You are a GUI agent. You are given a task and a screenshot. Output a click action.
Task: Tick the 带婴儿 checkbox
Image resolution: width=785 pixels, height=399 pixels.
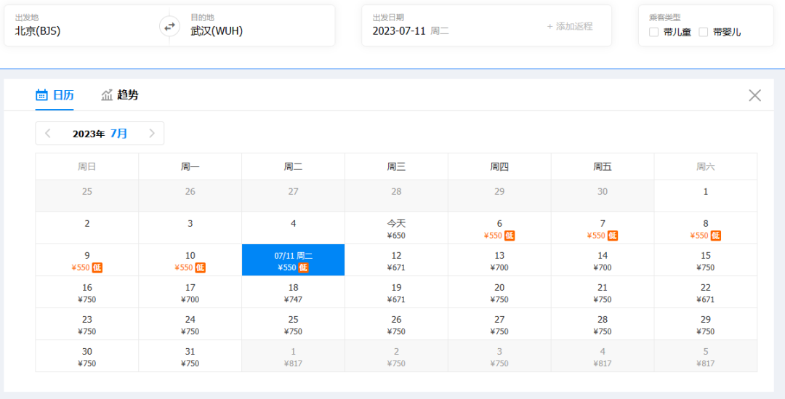coord(703,32)
